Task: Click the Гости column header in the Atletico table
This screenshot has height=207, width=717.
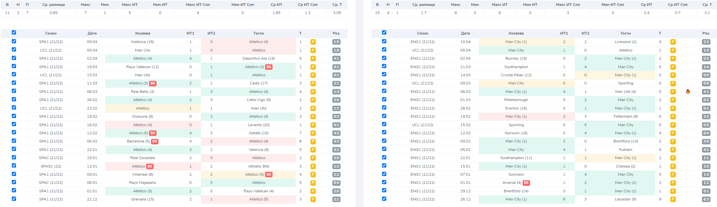Action: 258,33
